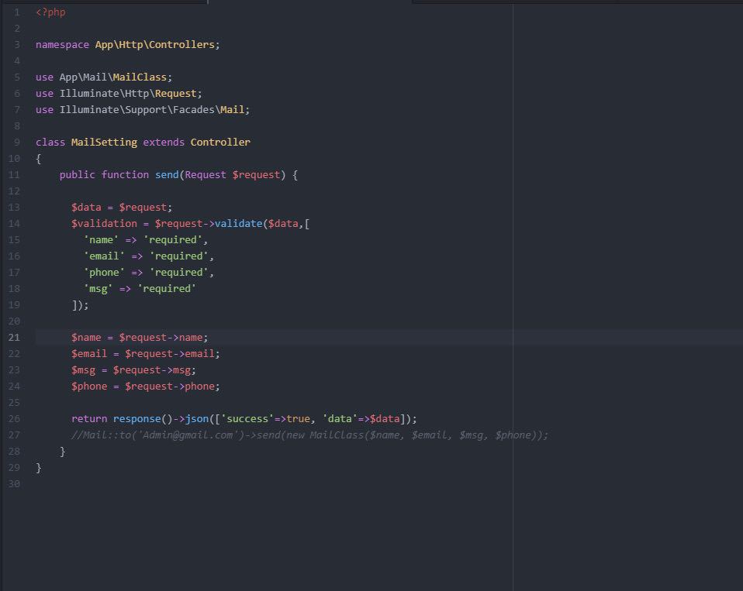Click '$name' variable on line 21

(86, 338)
